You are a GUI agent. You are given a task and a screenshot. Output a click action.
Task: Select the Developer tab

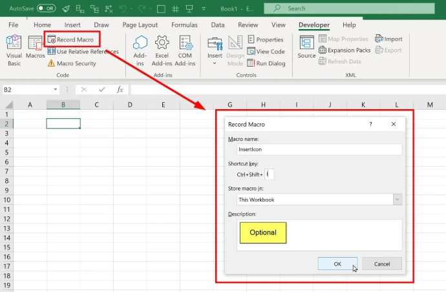click(314, 25)
